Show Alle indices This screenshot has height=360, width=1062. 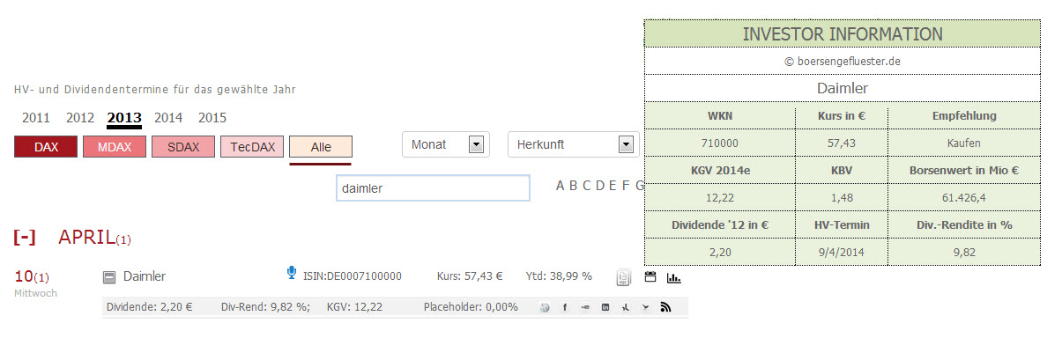point(321,147)
